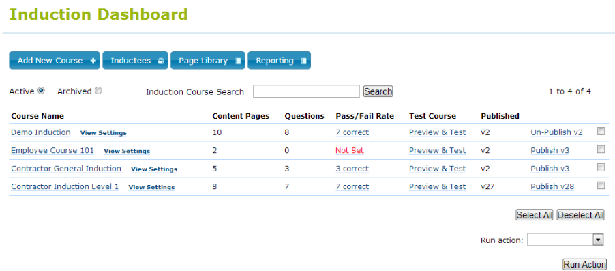
Task: Click 7 correct for Demo Induction
Action: coord(352,132)
